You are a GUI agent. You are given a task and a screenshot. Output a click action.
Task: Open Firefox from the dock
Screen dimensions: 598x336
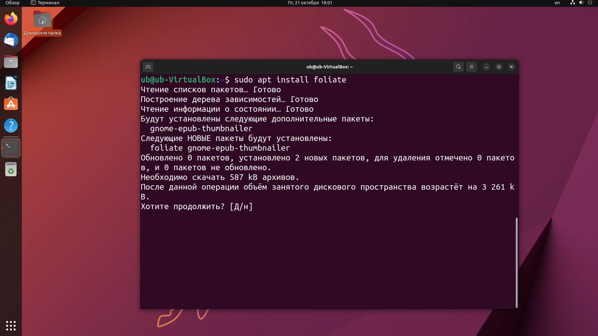[11, 19]
